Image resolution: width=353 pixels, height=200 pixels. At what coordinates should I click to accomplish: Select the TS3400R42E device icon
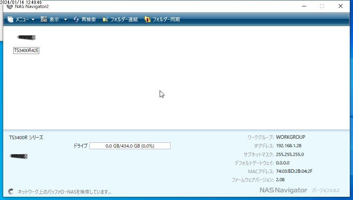click(x=26, y=37)
